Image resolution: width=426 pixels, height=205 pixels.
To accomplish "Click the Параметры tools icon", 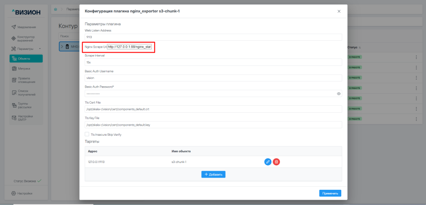I will pyautogui.click(x=14, y=49).
